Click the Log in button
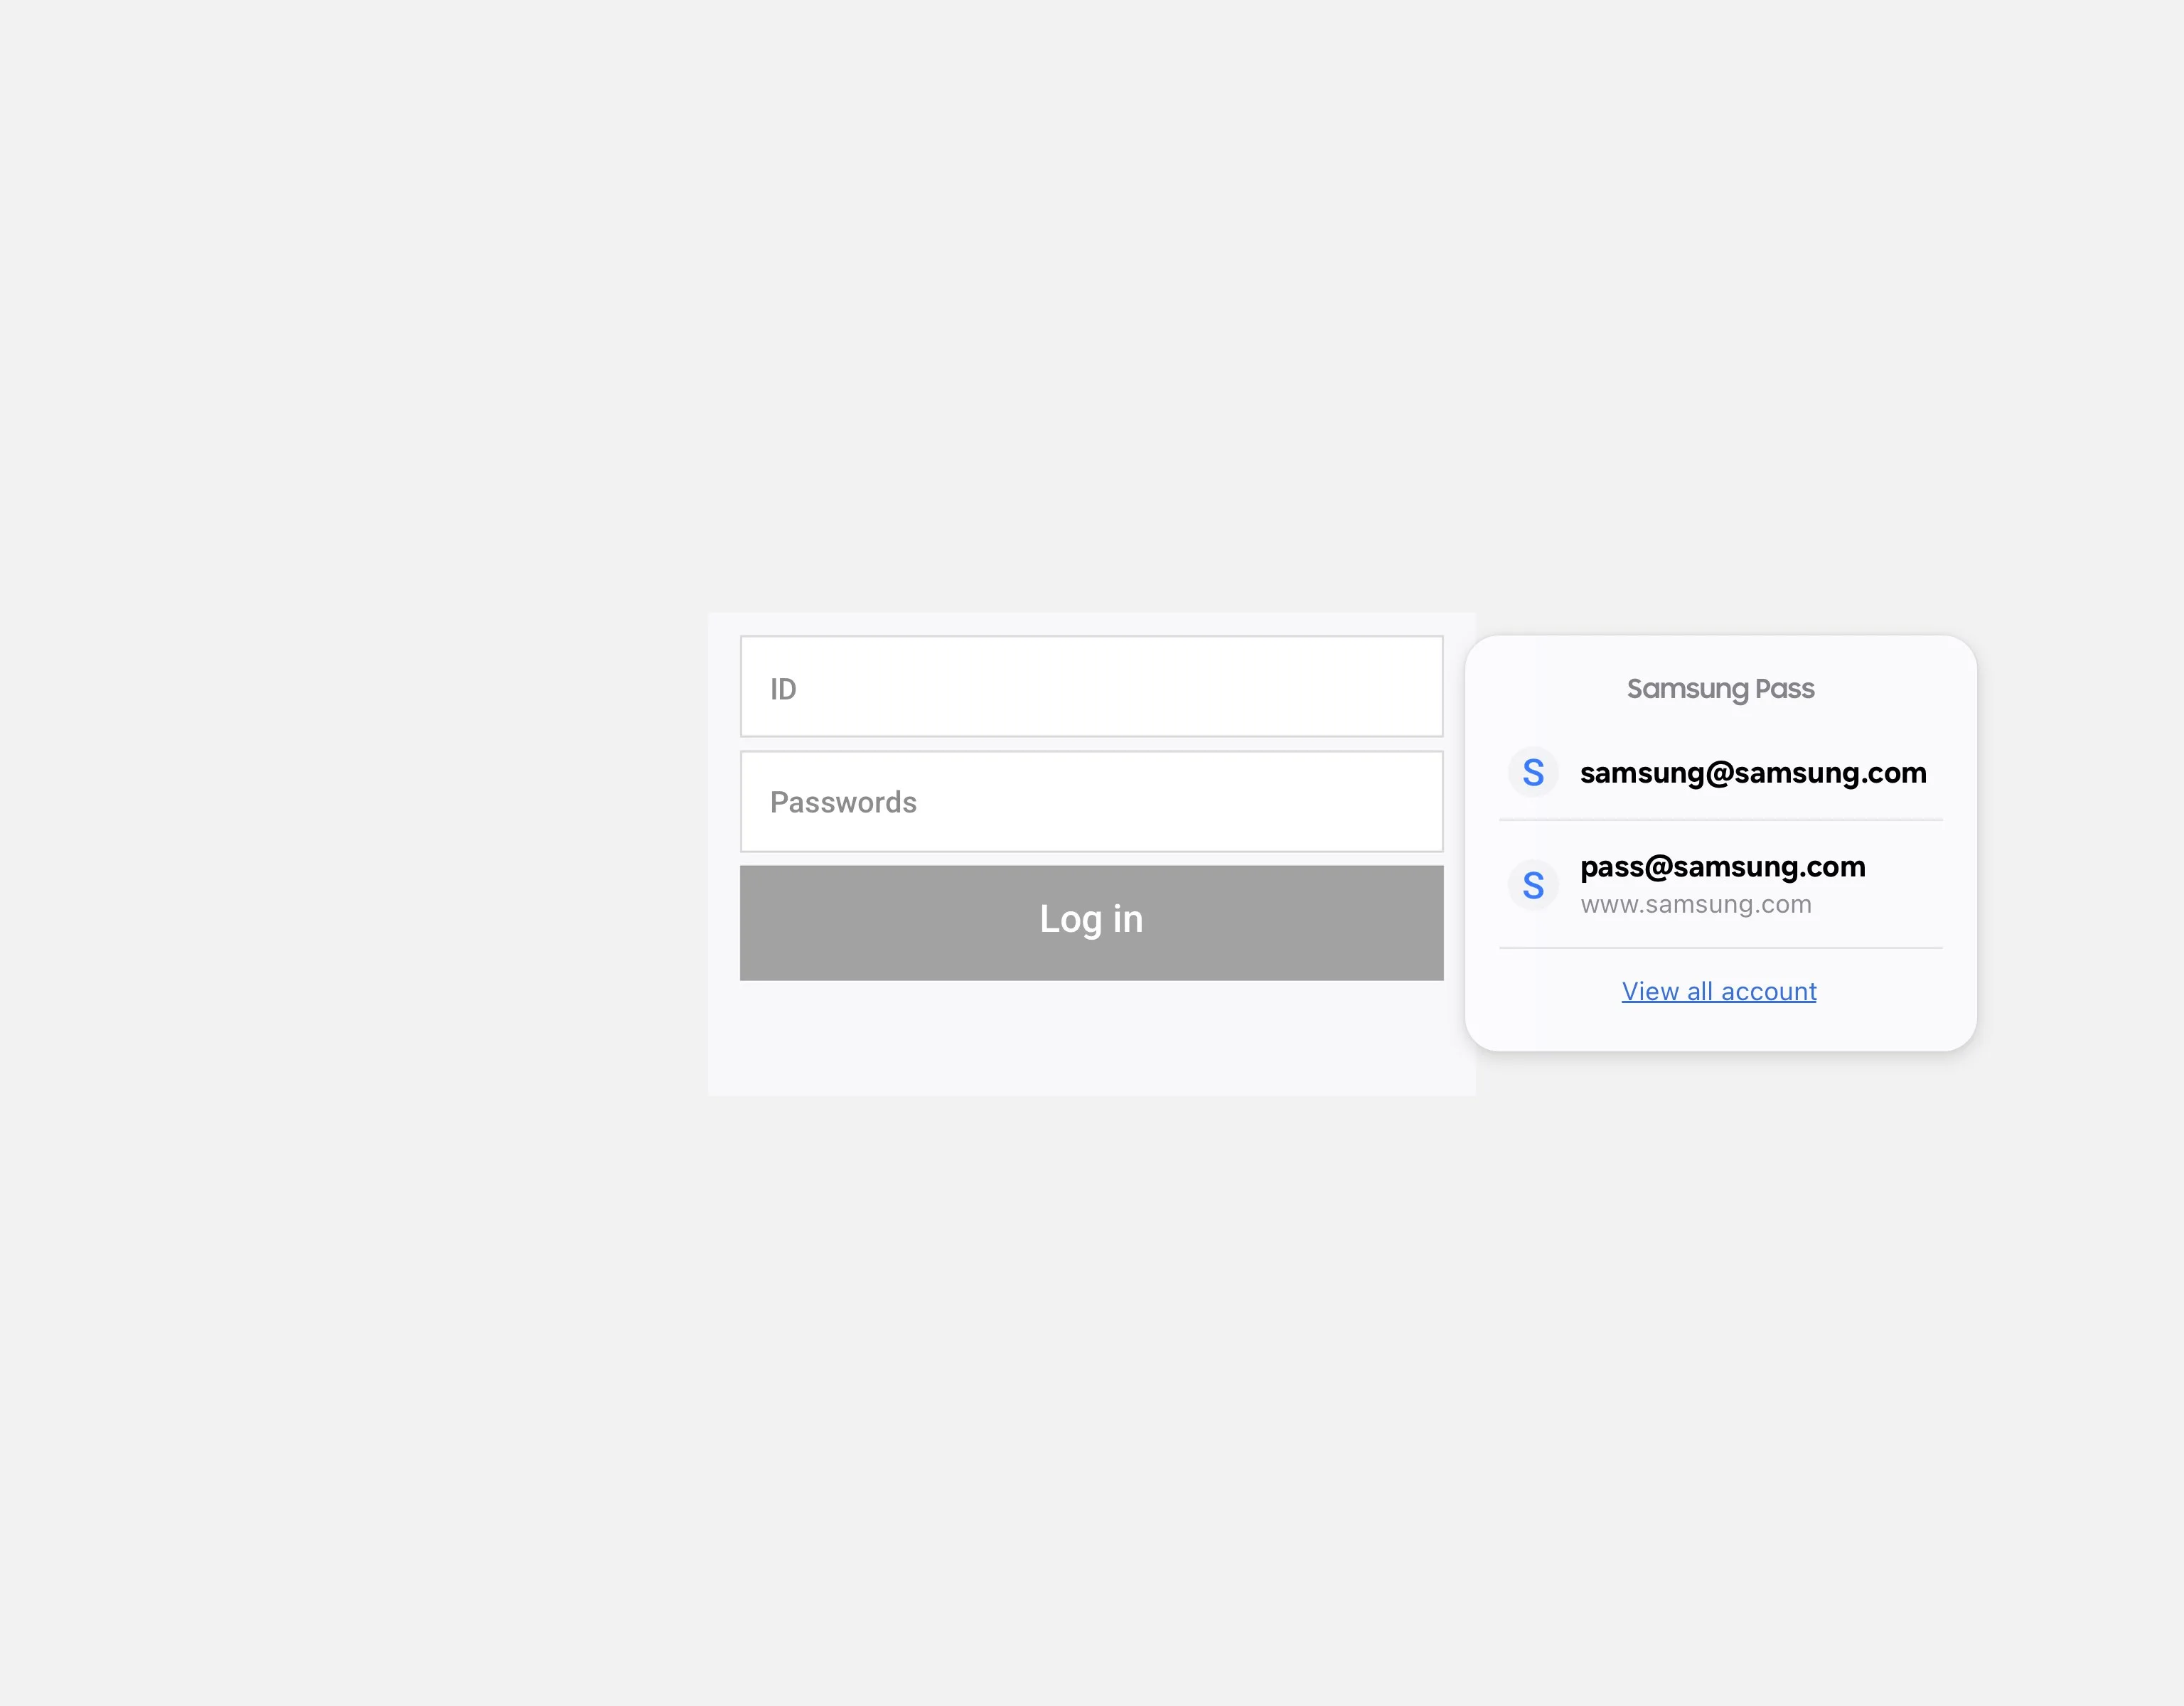The height and width of the screenshot is (1706, 2184). [1091, 923]
